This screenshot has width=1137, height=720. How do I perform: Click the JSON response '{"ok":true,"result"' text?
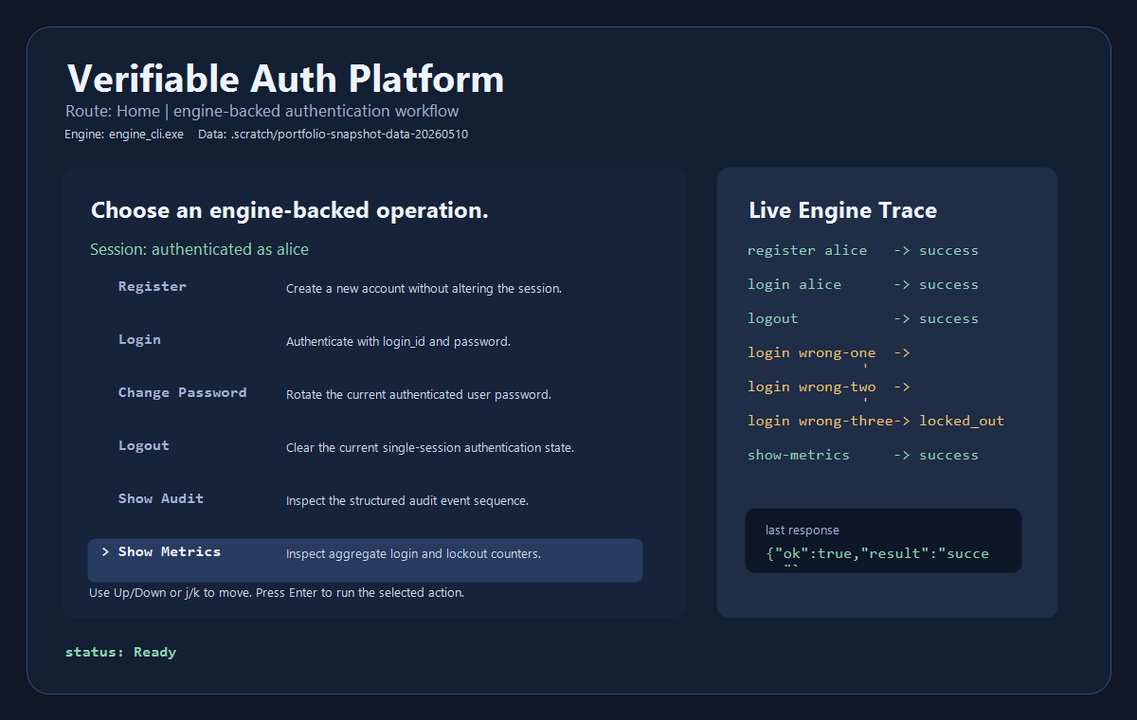pos(876,553)
